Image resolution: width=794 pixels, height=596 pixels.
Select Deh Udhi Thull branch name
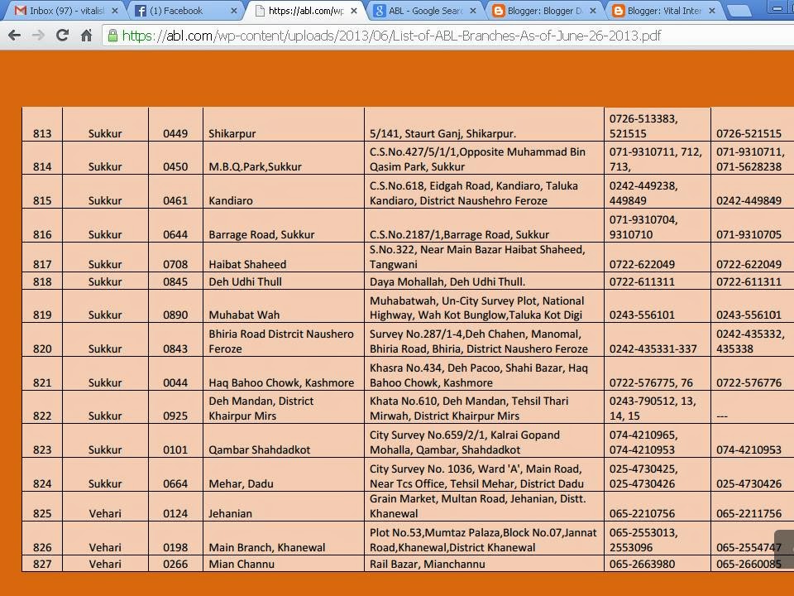[245, 281]
